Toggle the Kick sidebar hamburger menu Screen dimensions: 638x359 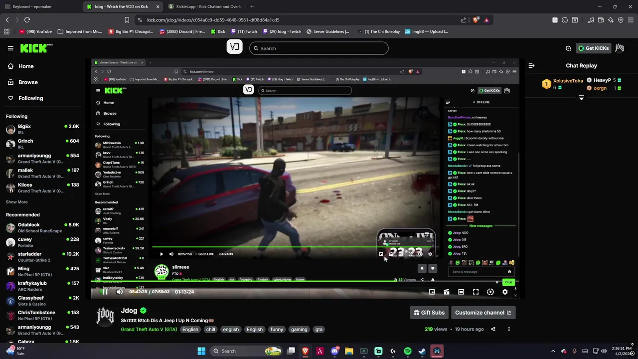10,48
